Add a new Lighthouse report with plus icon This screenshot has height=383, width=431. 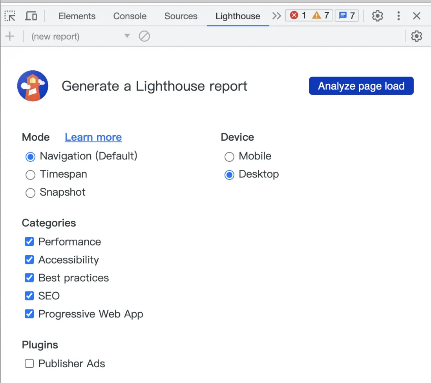10,36
